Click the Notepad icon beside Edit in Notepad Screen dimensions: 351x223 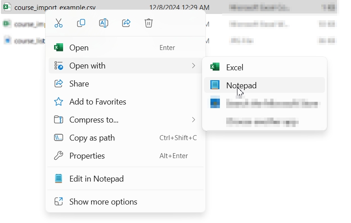coord(59,178)
